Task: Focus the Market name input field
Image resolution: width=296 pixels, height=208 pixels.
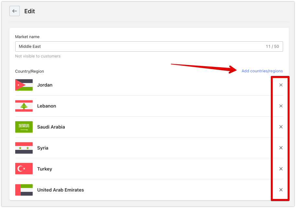Action: pyautogui.click(x=149, y=47)
